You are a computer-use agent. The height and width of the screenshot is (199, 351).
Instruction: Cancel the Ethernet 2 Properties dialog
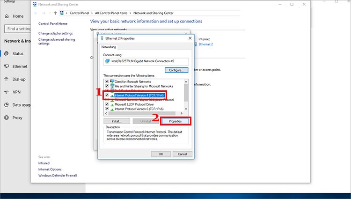(x=182, y=154)
